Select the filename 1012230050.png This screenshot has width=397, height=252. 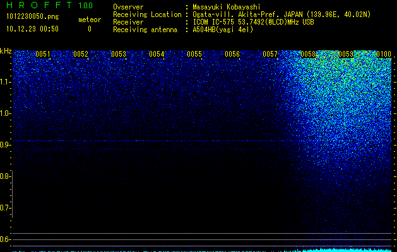coord(33,17)
